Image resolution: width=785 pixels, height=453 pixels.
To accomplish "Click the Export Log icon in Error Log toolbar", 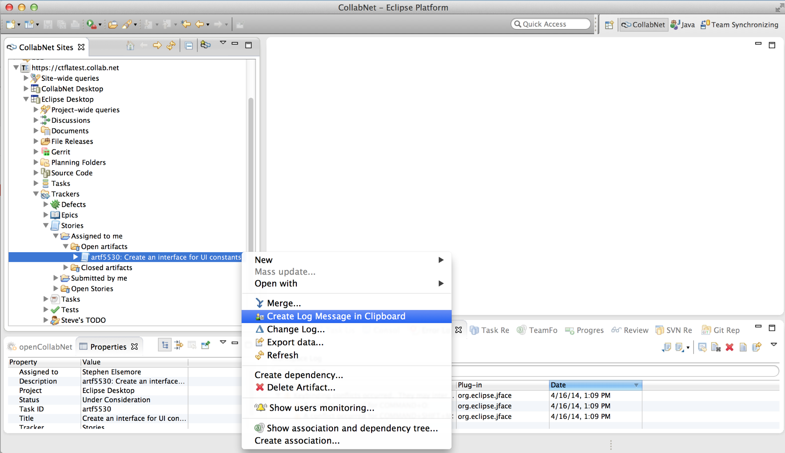I will click(756, 347).
